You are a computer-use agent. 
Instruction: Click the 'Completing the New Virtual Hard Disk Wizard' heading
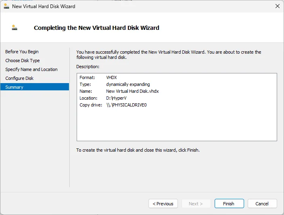pos(96,28)
